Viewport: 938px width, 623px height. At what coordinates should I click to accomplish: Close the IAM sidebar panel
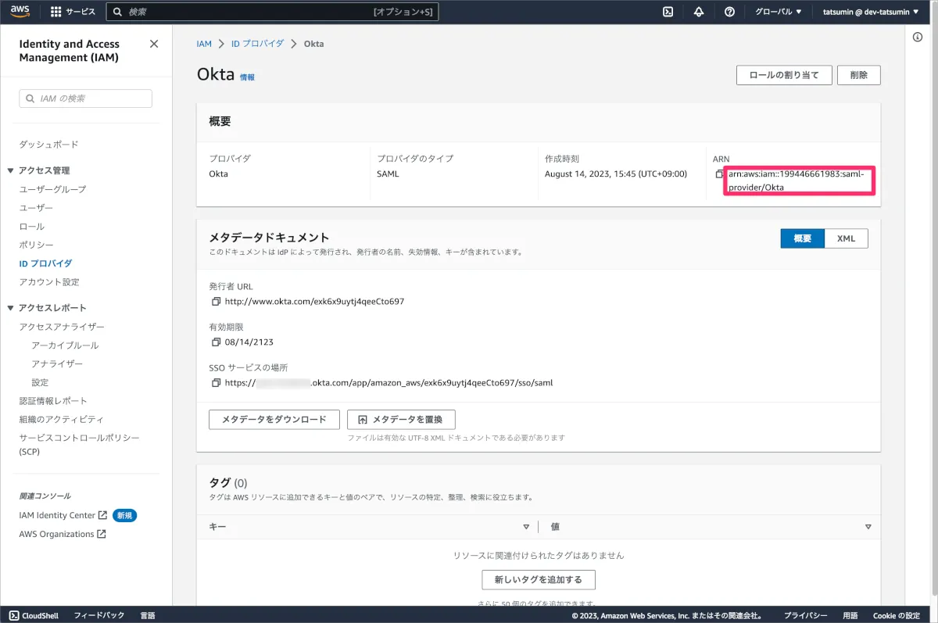click(x=154, y=45)
